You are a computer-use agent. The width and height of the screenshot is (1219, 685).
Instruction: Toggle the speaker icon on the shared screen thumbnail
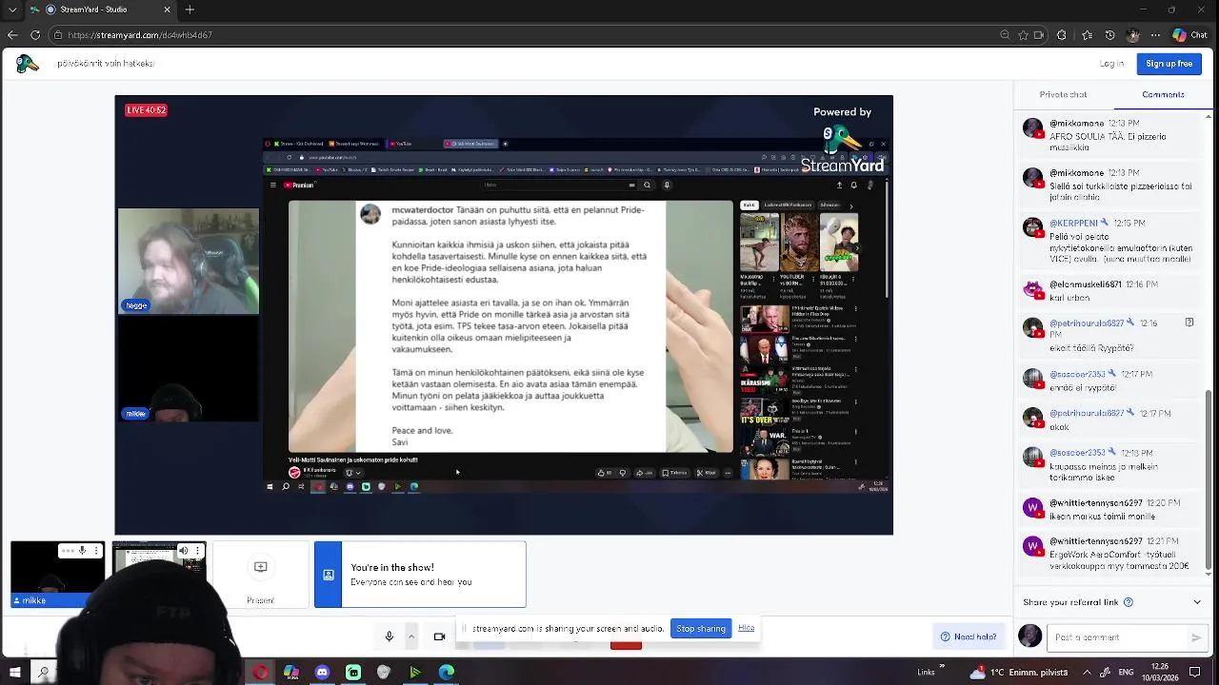pos(183,551)
